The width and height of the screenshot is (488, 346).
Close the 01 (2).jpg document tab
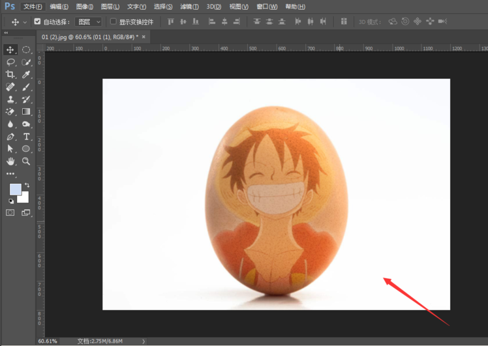click(145, 36)
